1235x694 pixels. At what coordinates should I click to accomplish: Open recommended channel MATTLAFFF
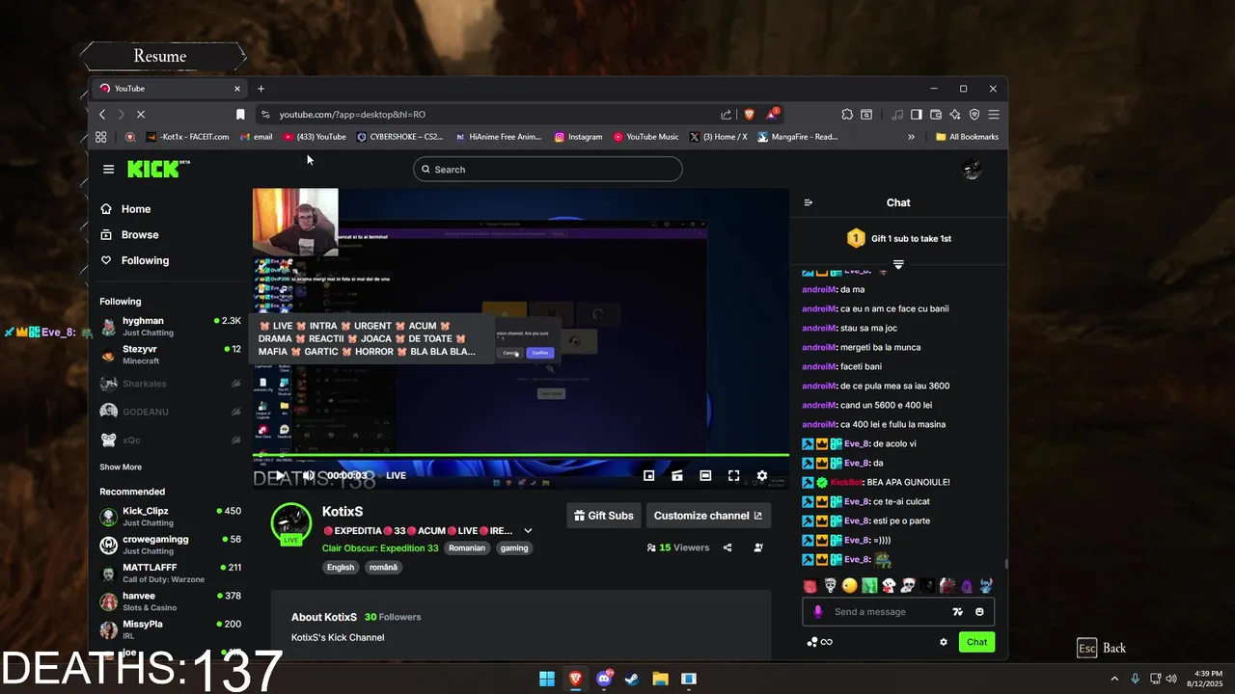coord(170,573)
